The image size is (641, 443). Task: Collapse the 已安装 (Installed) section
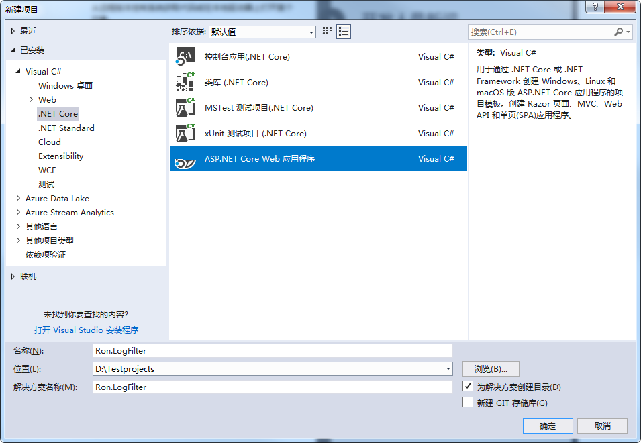pos(13,50)
